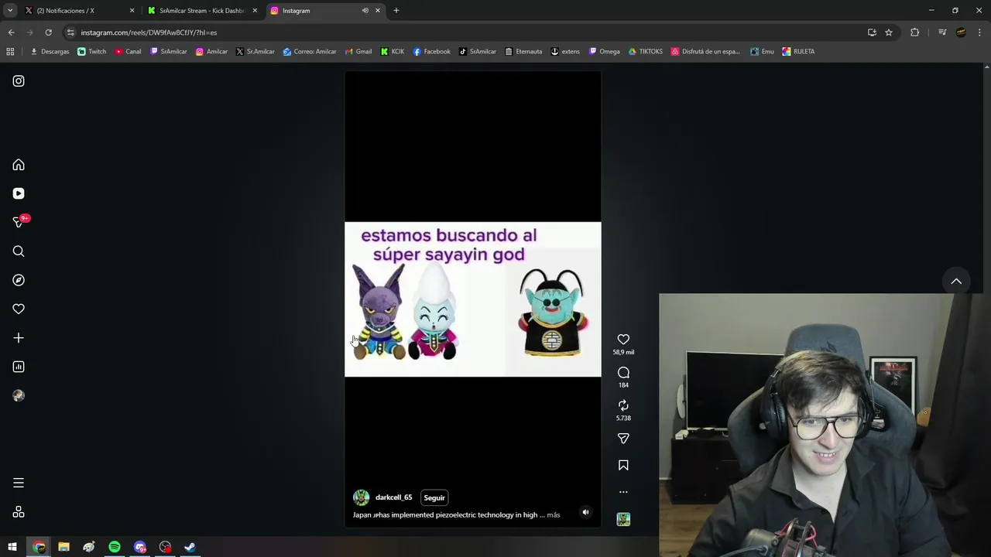The height and width of the screenshot is (557, 991).
Task: Open reel three-dot options menu
Action: pyautogui.click(x=623, y=492)
